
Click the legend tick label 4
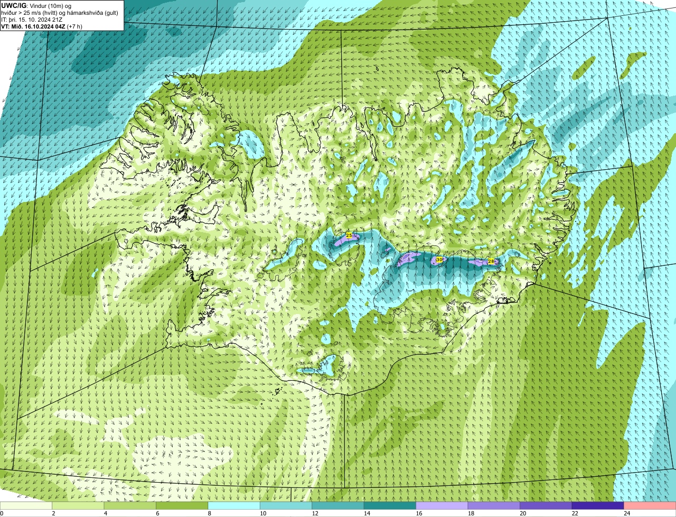106,513
